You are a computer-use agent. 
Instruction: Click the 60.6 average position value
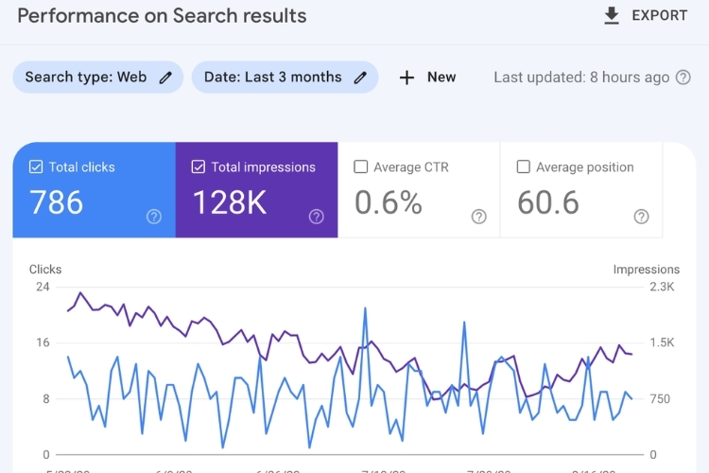tap(548, 202)
